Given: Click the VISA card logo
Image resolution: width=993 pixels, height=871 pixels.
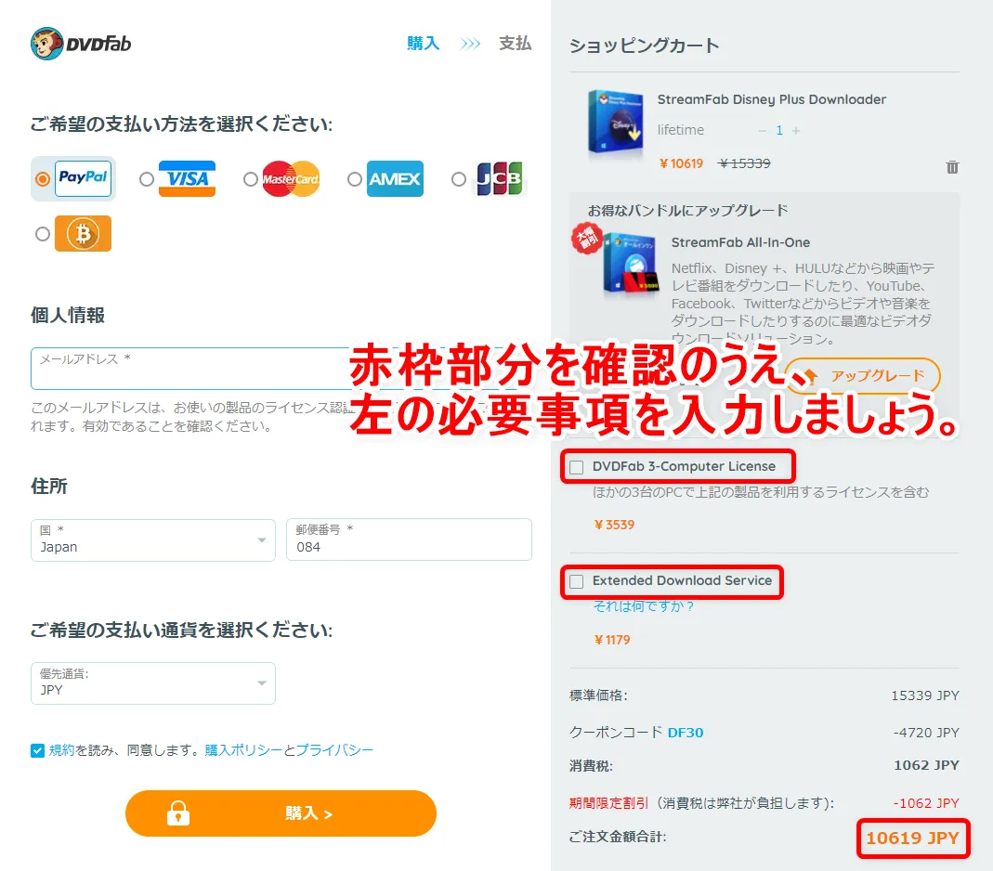Looking at the screenshot, I should pyautogui.click(x=187, y=178).
